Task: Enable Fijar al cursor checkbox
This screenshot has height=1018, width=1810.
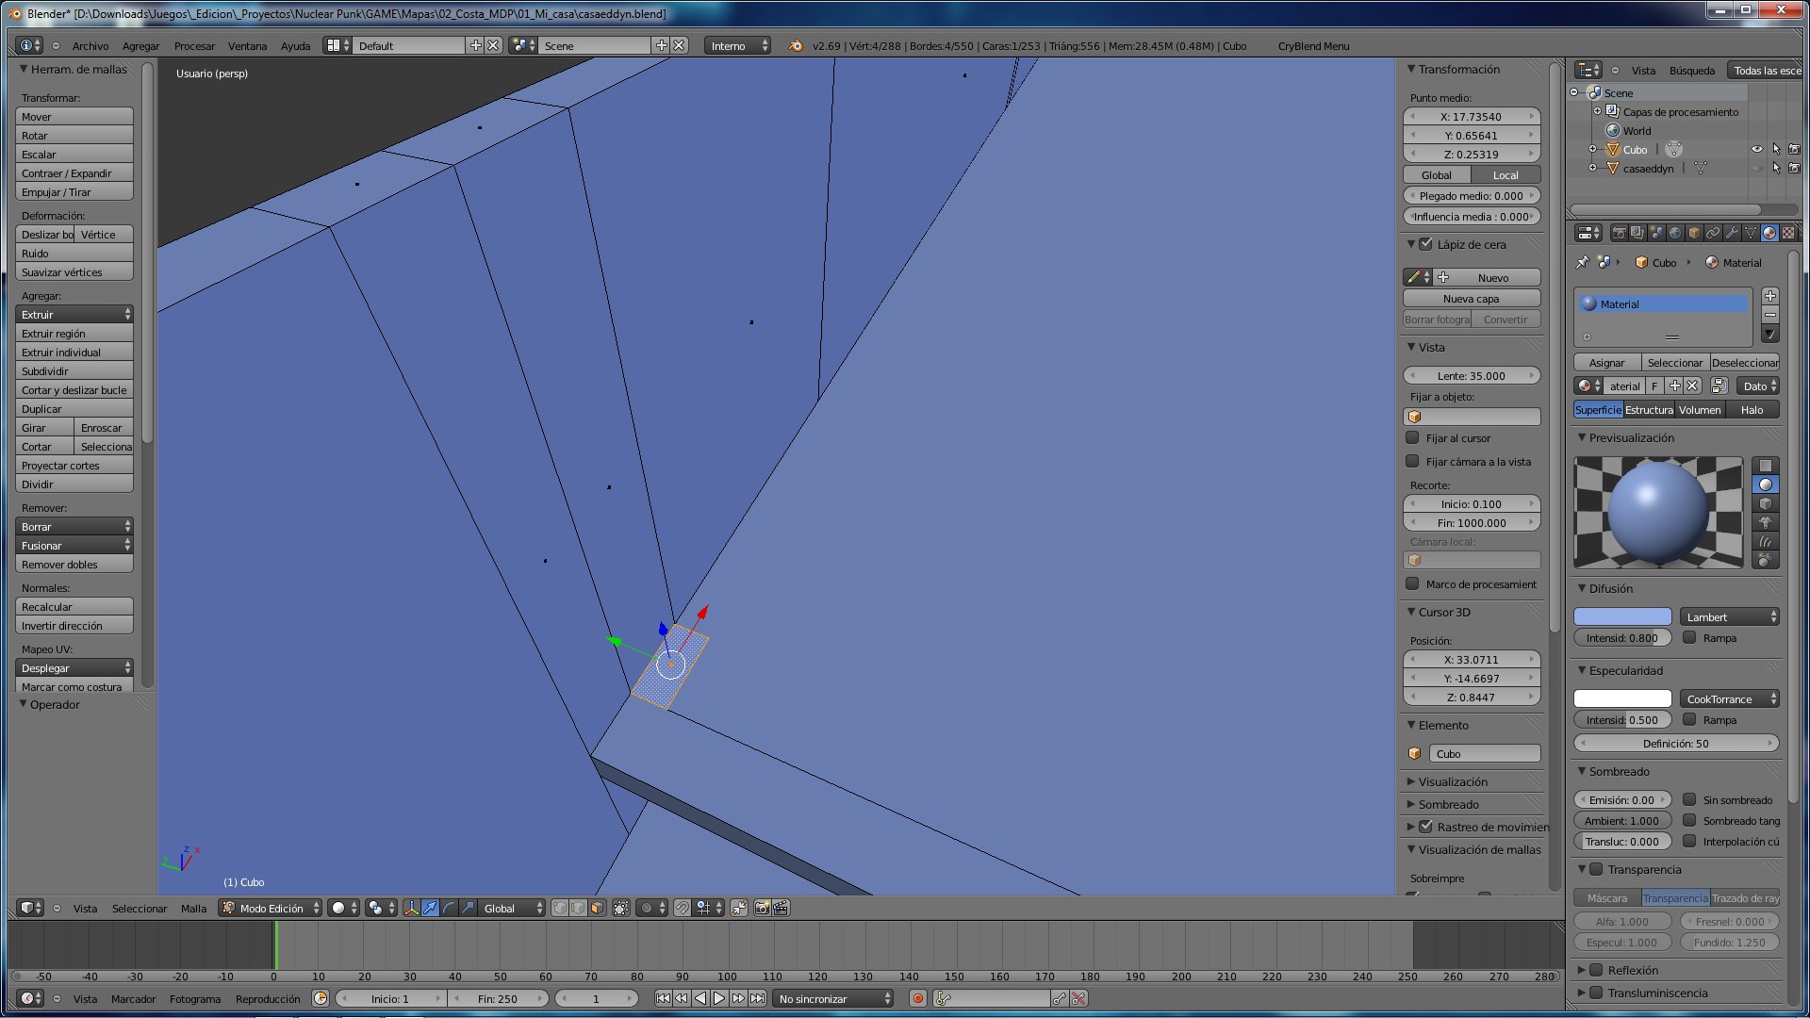Action: pos(1412,437)
